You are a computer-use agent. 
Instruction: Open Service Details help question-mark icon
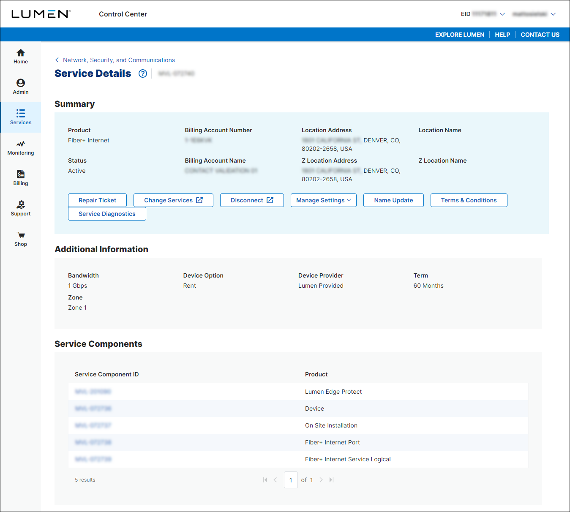[x=143, y=74]
